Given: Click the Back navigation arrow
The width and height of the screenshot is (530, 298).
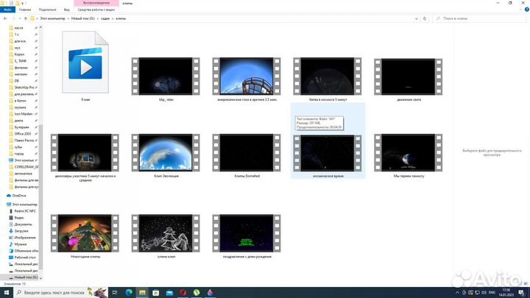Looking at the screenshot, I should point(6,18).
